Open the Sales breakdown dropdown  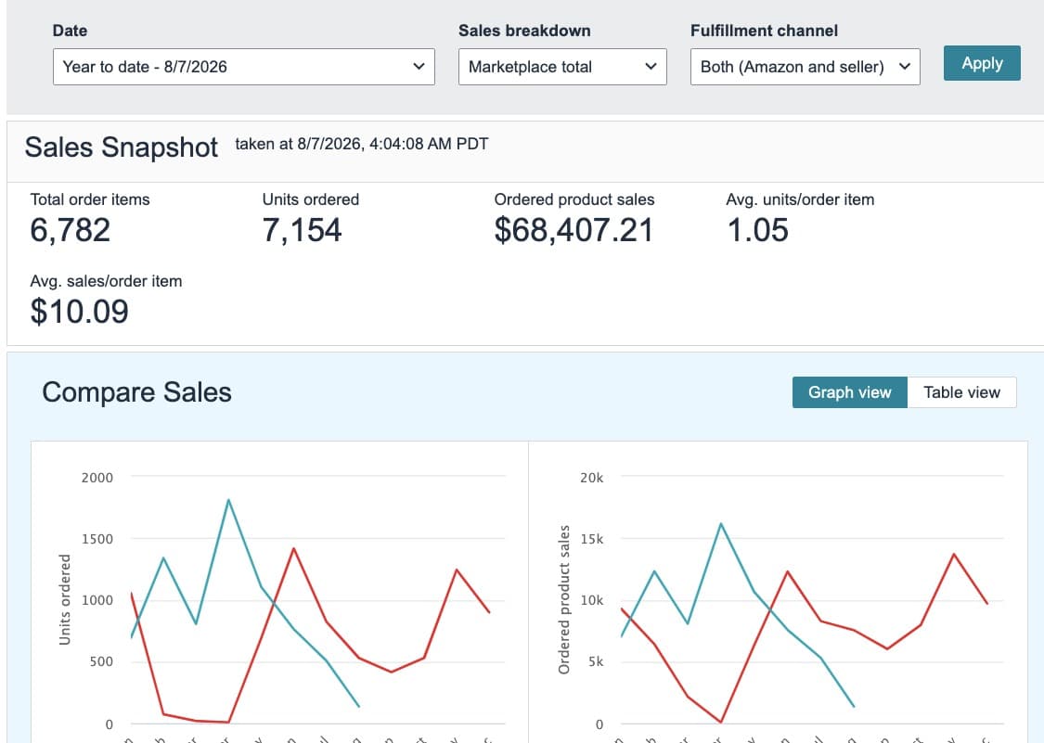[562, 67]
